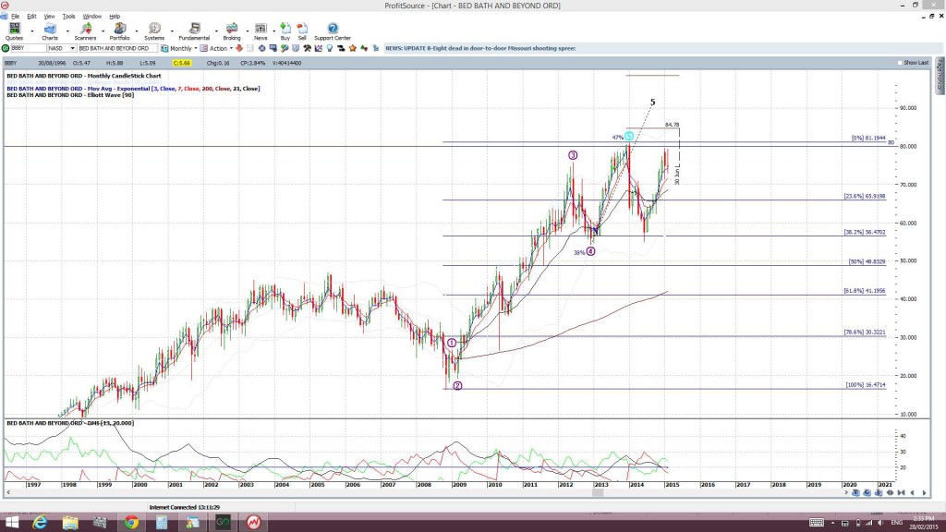Click the news headline about Missouri shooting
946x532 pixels.
[x=480, y=48]
